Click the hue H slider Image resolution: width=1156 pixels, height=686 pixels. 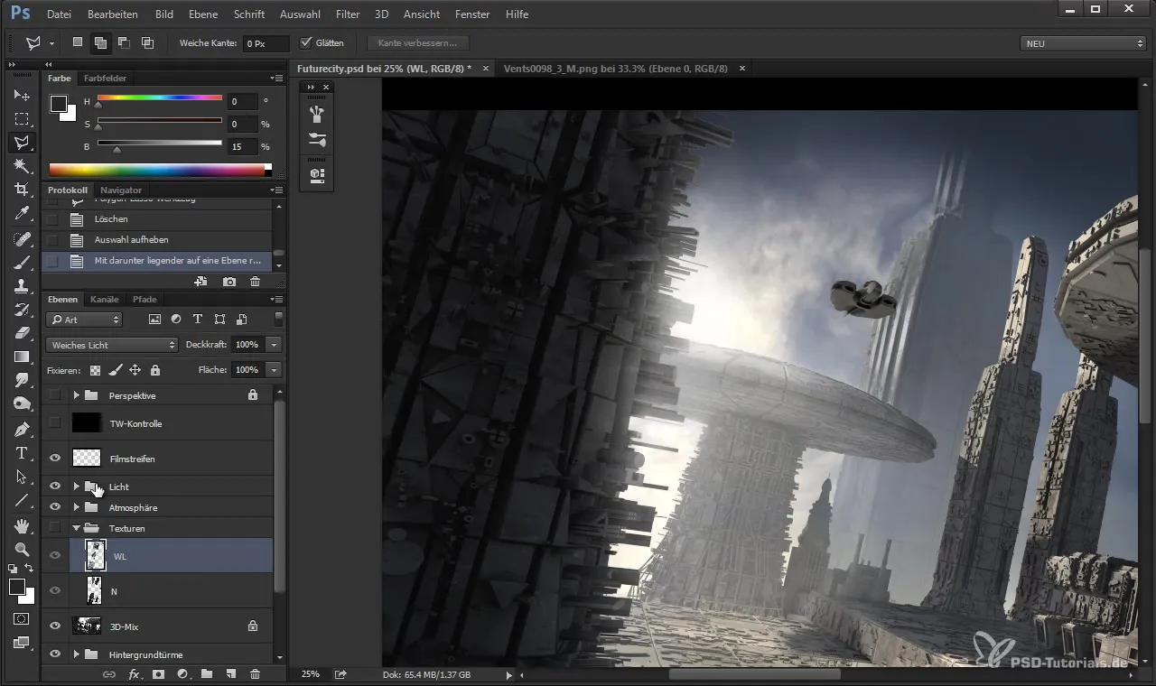click(159, 98)
